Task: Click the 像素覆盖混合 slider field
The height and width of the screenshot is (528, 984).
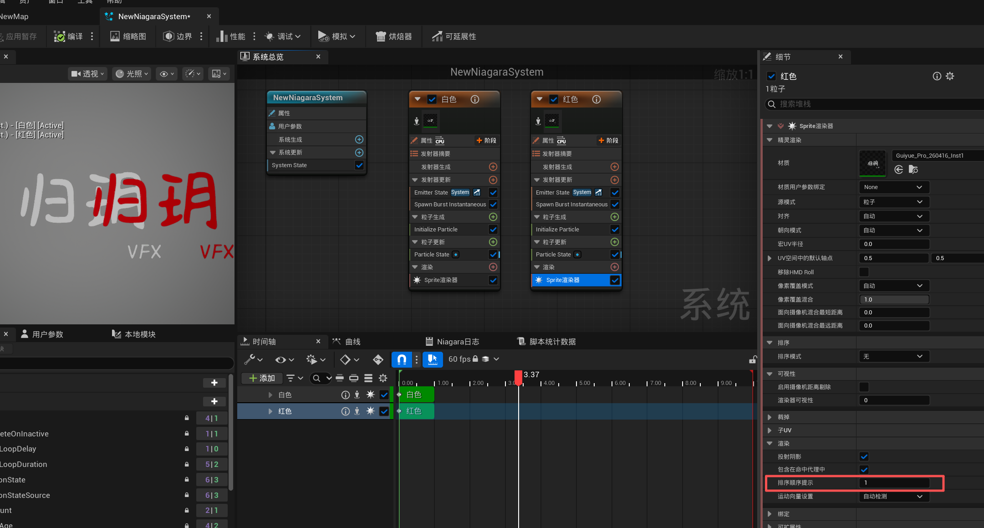Action: pyautogui.click(x=894, y=300)
